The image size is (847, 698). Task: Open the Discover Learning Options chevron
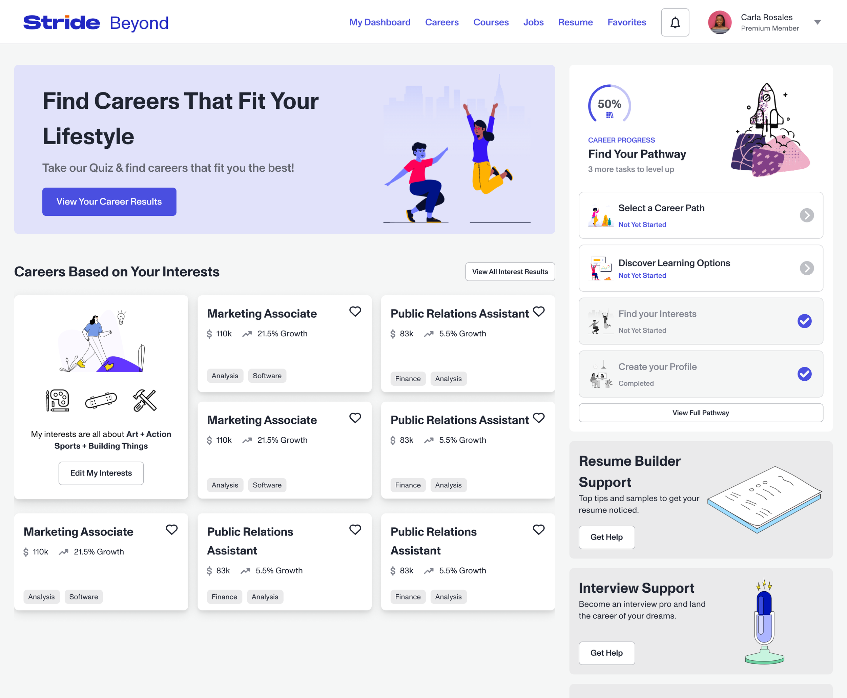coord(806,268)
